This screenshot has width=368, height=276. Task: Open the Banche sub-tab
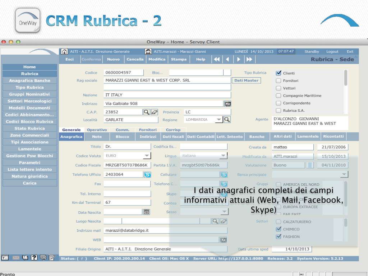click(257, 137)
